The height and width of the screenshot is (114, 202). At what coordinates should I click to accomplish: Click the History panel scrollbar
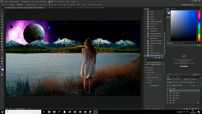tap(165, 44)
